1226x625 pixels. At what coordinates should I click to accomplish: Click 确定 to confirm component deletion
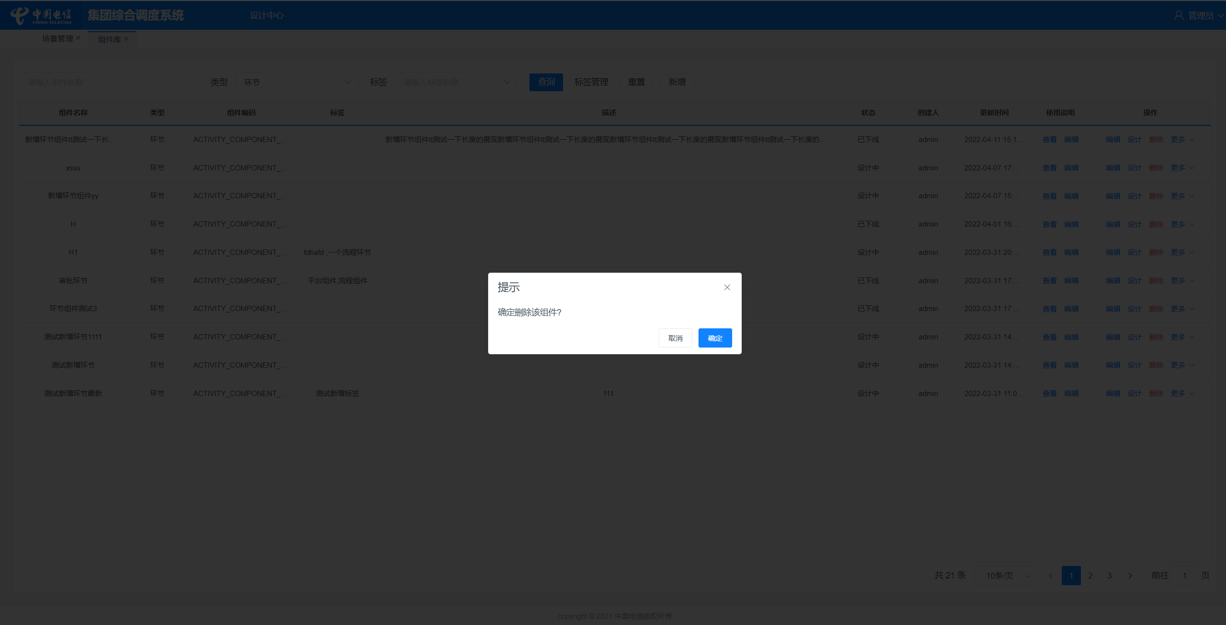click(715, 338)
